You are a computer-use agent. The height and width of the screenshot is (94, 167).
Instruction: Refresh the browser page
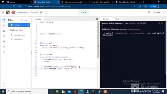point(14,6)
